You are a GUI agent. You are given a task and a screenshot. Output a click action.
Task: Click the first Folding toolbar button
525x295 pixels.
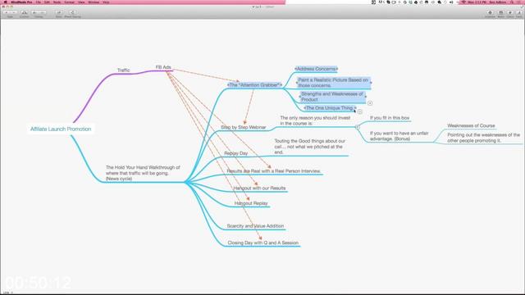pos(34,12)
